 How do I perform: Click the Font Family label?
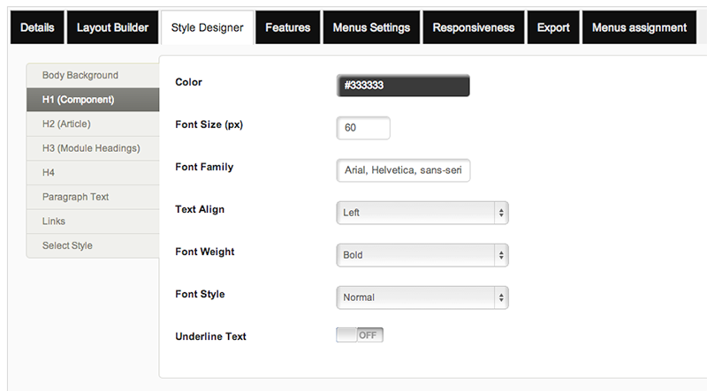(x=204, y=167)
